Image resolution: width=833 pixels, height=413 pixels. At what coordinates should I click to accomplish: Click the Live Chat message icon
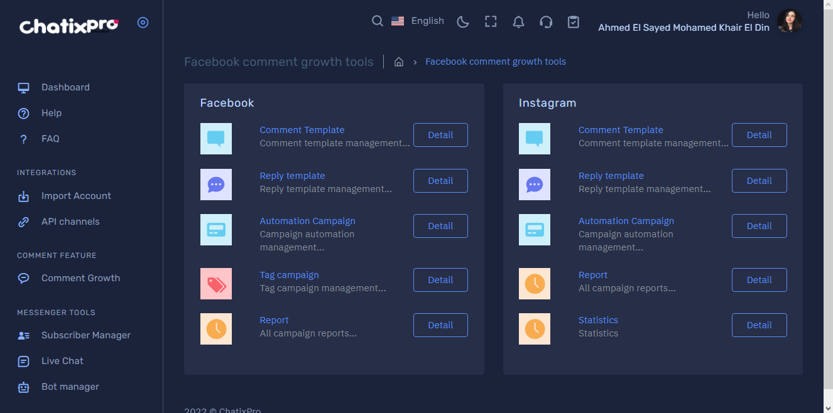24,362
